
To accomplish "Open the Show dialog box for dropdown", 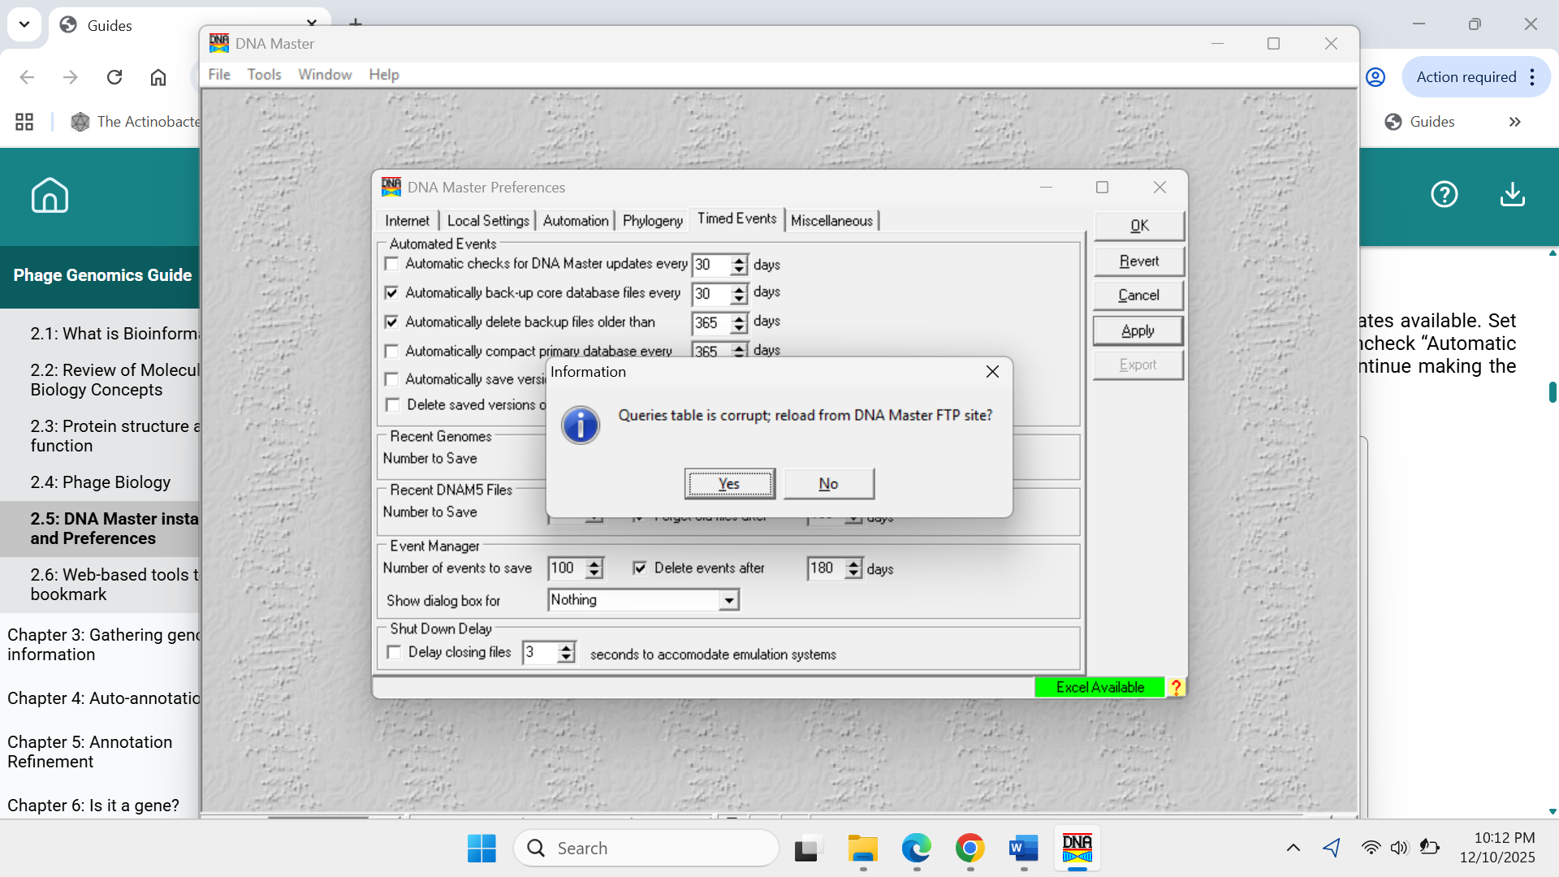I will tap(728, 600).
